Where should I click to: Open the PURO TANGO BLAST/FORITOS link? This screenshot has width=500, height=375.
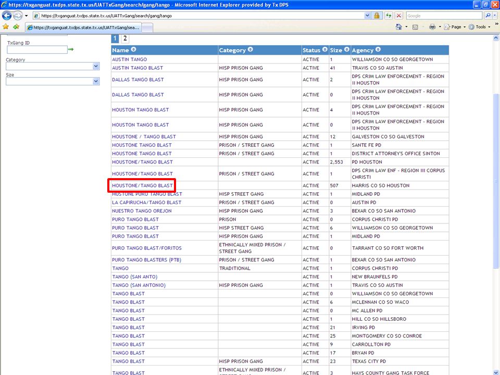(x=147, y=248)
